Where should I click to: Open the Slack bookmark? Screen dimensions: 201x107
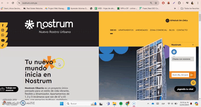[11, 8]
